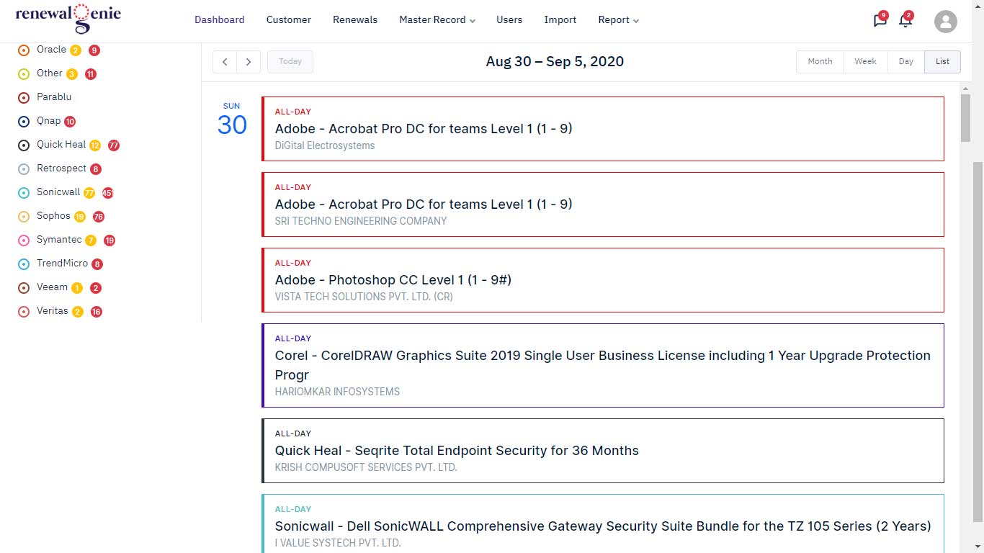
Task: Click the red badge 19 next to Symantec
Action: click(x=109, y=240)
